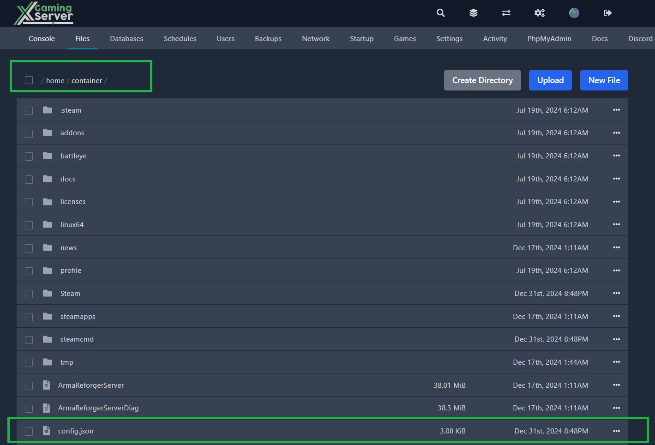This screenshot has width=655, height=445.
Task: Open the actions menu for ArmaReforgerServer
Action: tap(616, 385)
